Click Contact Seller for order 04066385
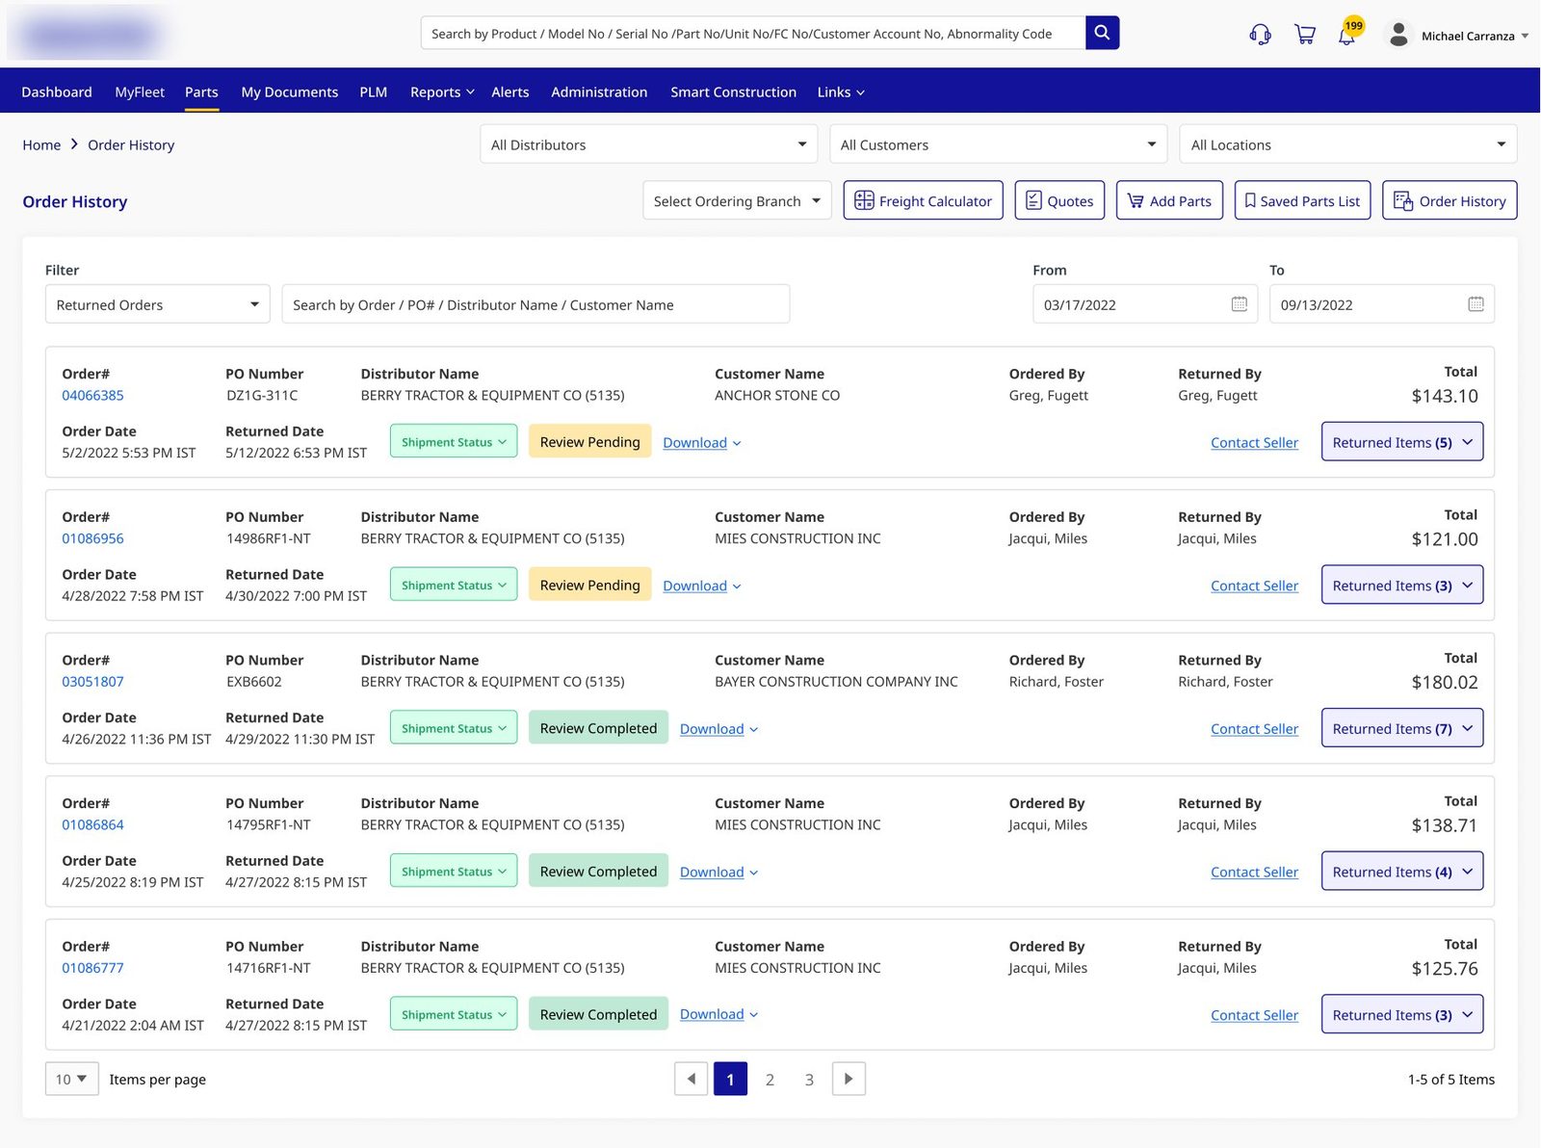The width and height of the screenshot is (1541, 1148). click(x=1254, y=442)
